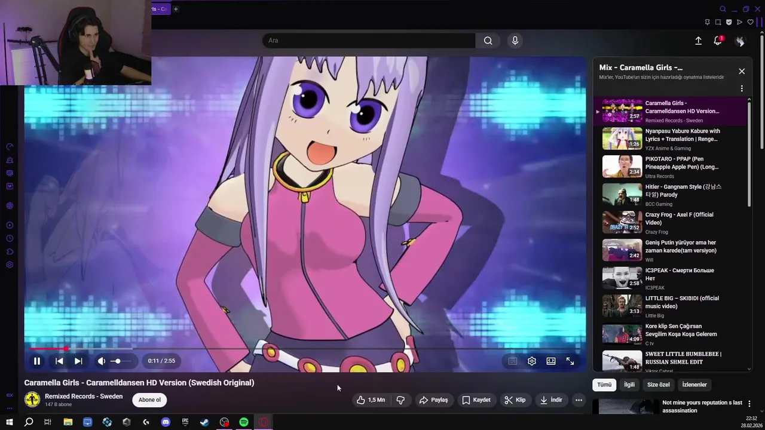Click the send flow arrow icon
The image size is (765, 430).
pyautogui.click(x=739, y=22)
